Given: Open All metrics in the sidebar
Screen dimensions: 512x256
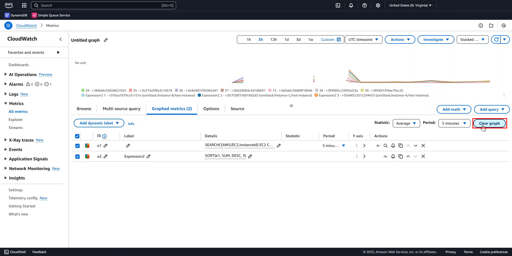Looking at the screenshot, I should (18, 111).
